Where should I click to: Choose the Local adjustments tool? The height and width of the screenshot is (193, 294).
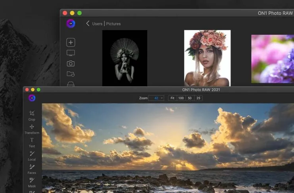click(32, 155)
